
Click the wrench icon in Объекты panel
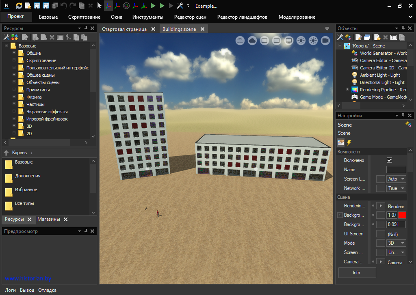click(x=340, y=37)
